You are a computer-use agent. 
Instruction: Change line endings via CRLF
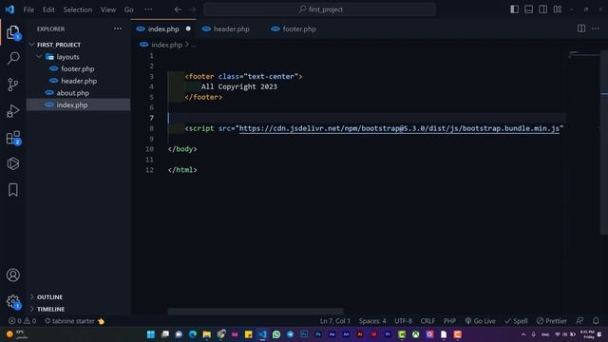click(x=427, y=321)
